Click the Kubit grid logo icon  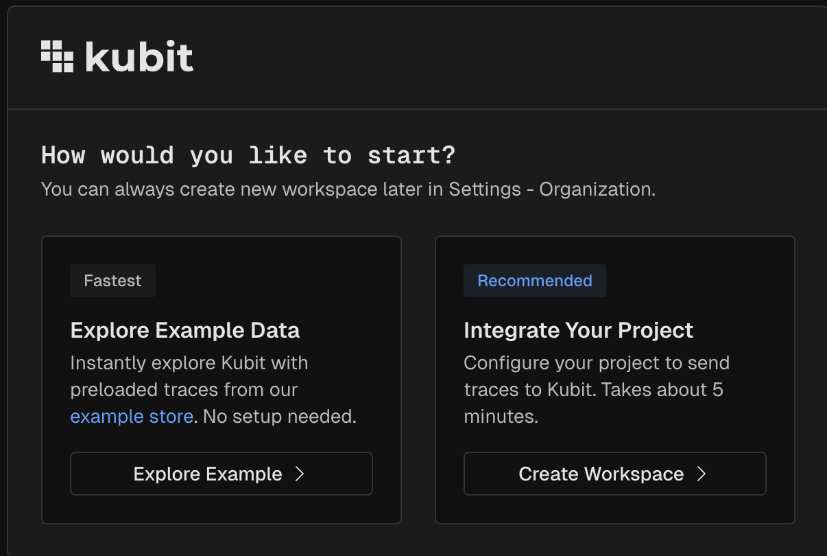[x=57, y=56]
